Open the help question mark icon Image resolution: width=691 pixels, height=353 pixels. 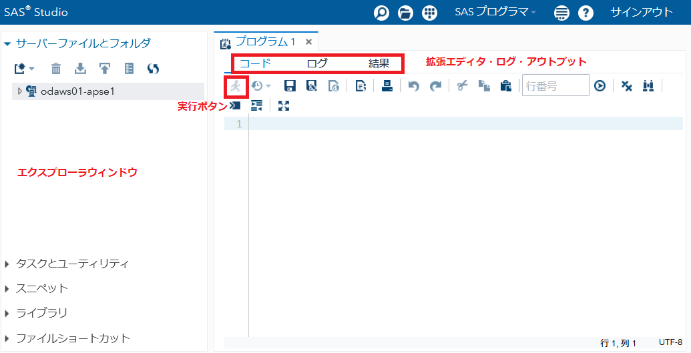pyautogui.click(x=586, y=13)
